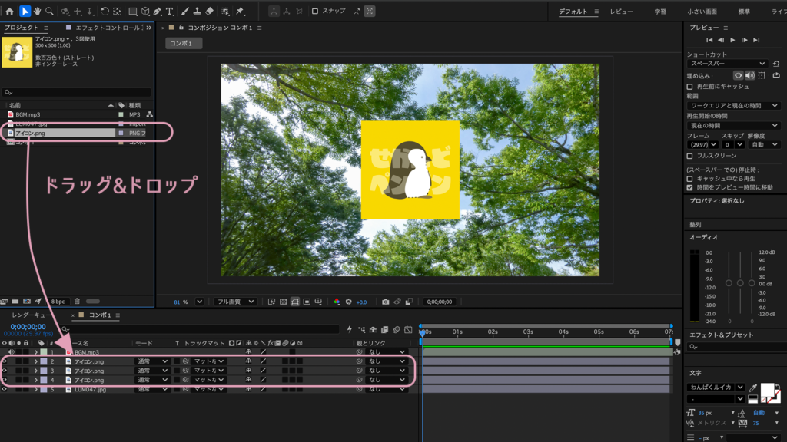
Task: Expand layer 3 アイコン.png properties
Action: pyautogui.click(x=35, y=371)
